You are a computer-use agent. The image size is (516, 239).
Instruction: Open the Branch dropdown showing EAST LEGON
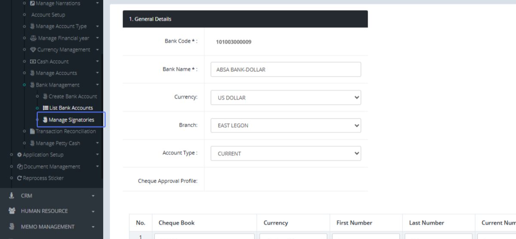[x=286, y=126]
